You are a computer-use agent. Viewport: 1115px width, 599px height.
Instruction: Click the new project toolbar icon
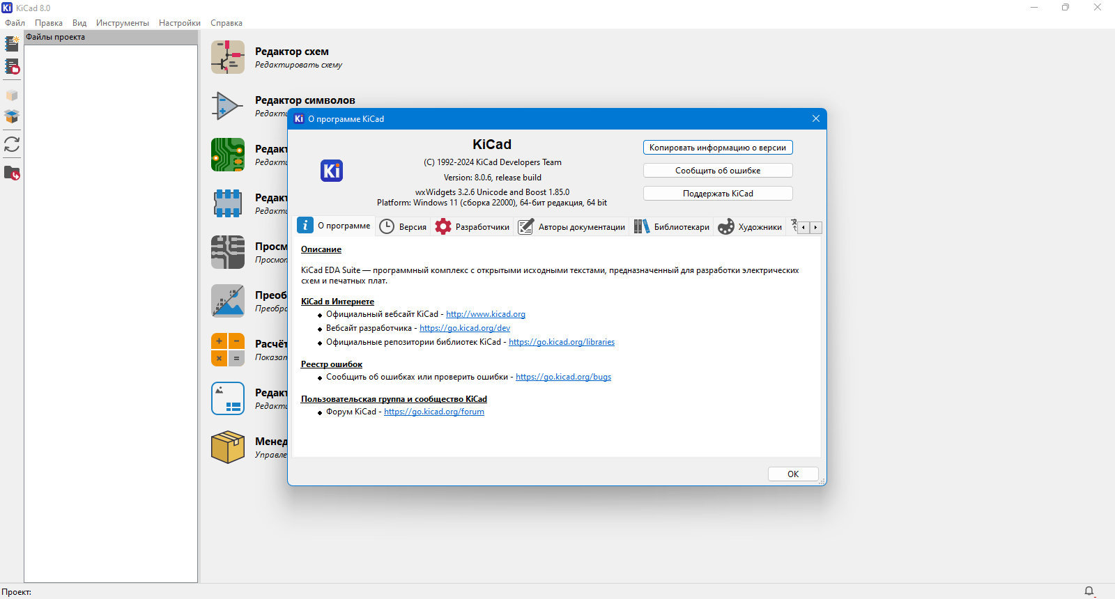tap(12, 43)
